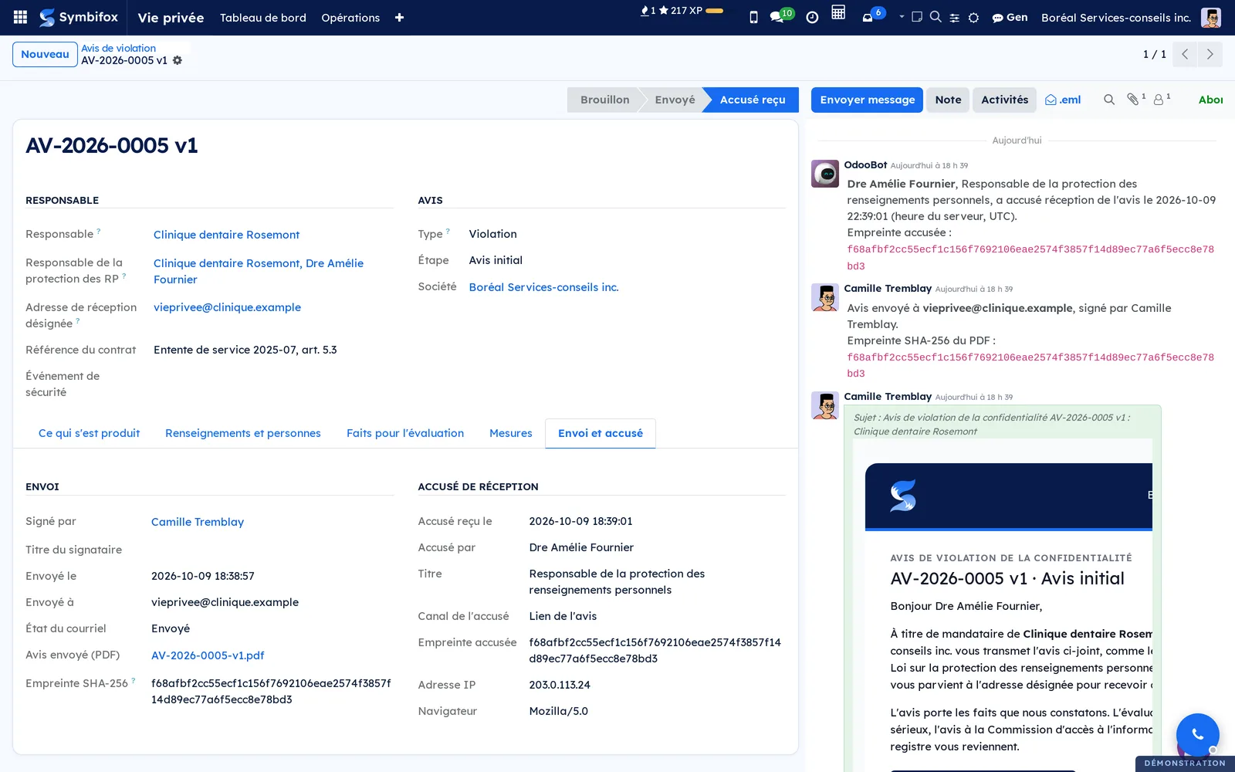Open the sticky note icon in navbar
Image resolution: width=1235 pixels, height=772 pixels.
(x=917, y=16)
